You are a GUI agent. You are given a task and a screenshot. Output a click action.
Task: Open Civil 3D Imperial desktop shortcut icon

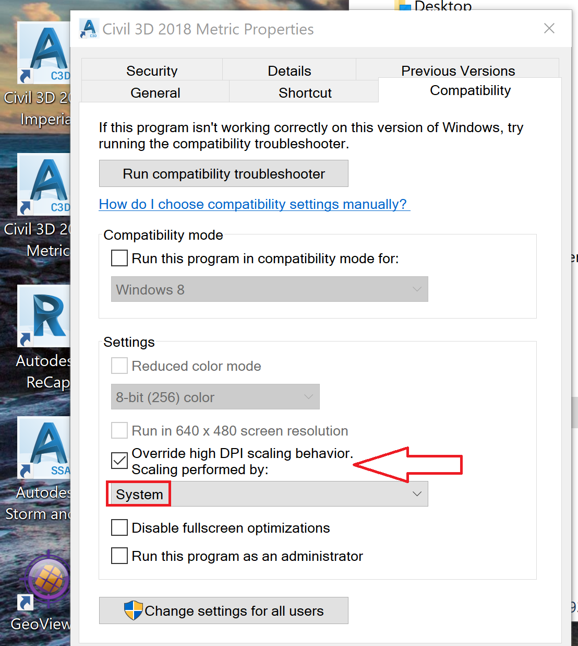click(x=44, y=53)
